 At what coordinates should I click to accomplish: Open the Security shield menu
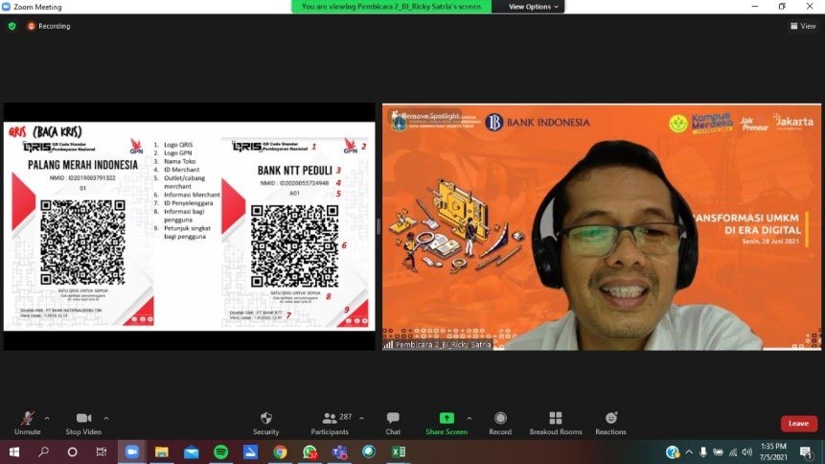click(265, 424)
